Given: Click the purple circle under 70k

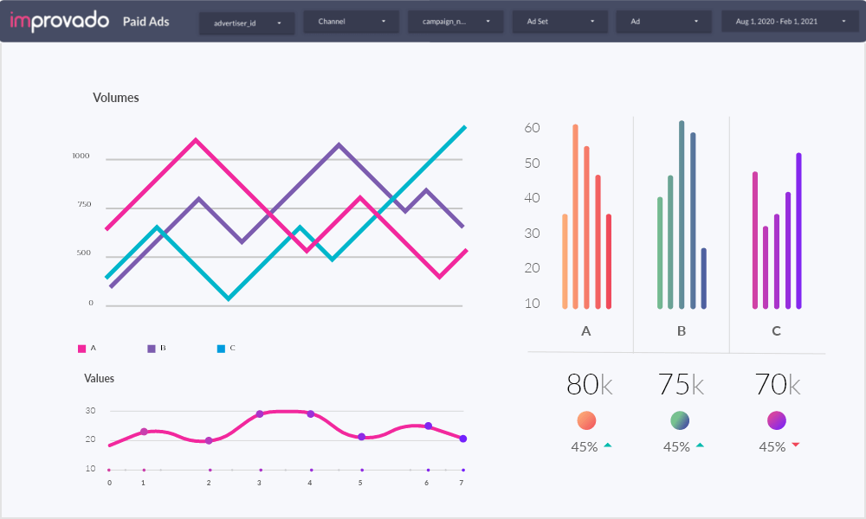Looking at the screenshot, I should [x=777, y=420].
